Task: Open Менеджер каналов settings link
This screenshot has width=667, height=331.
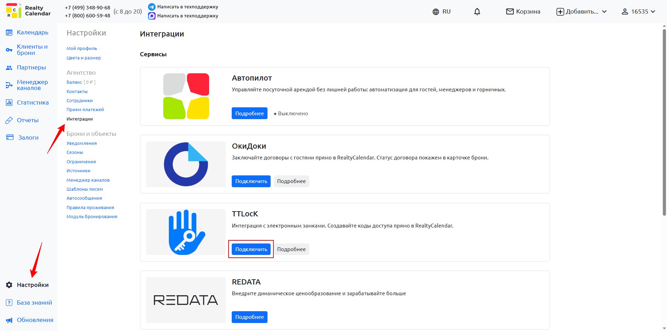Action: 88,180
